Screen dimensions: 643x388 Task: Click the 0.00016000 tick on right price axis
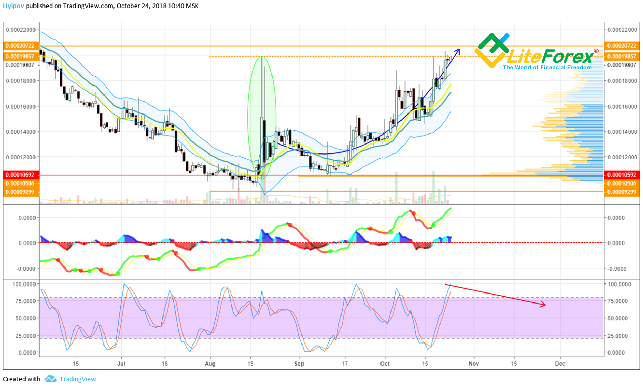622,106
